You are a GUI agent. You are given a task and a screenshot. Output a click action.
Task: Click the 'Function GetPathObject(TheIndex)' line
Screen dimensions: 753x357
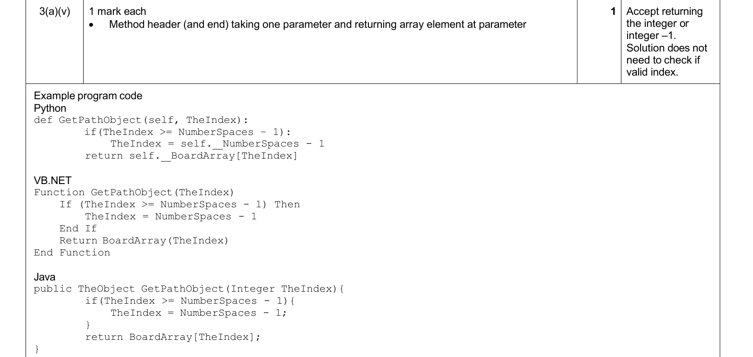(x=134, y=192)
